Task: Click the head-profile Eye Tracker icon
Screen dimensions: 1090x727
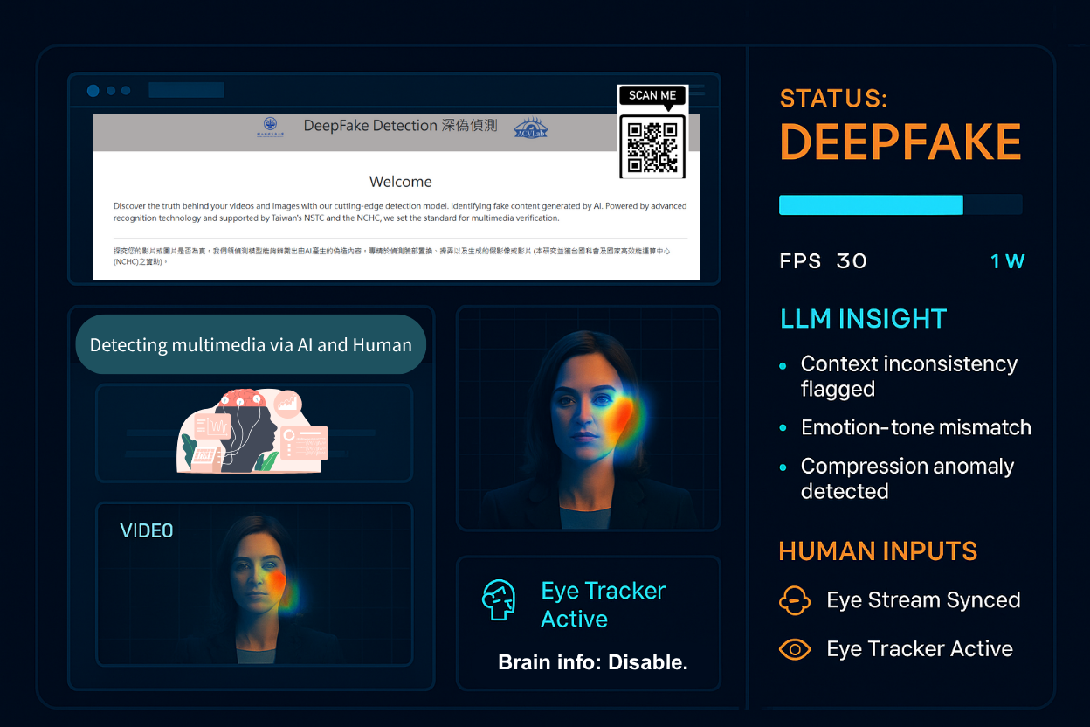Action: [499, 600]
